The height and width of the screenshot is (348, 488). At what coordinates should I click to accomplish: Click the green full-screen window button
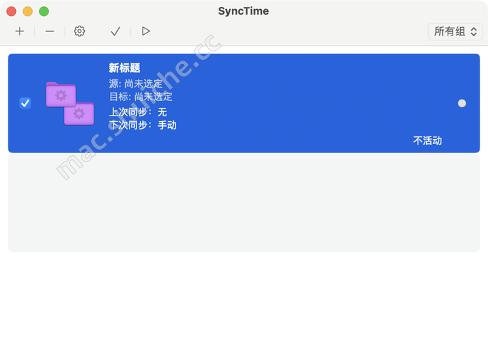pos(44,11)
